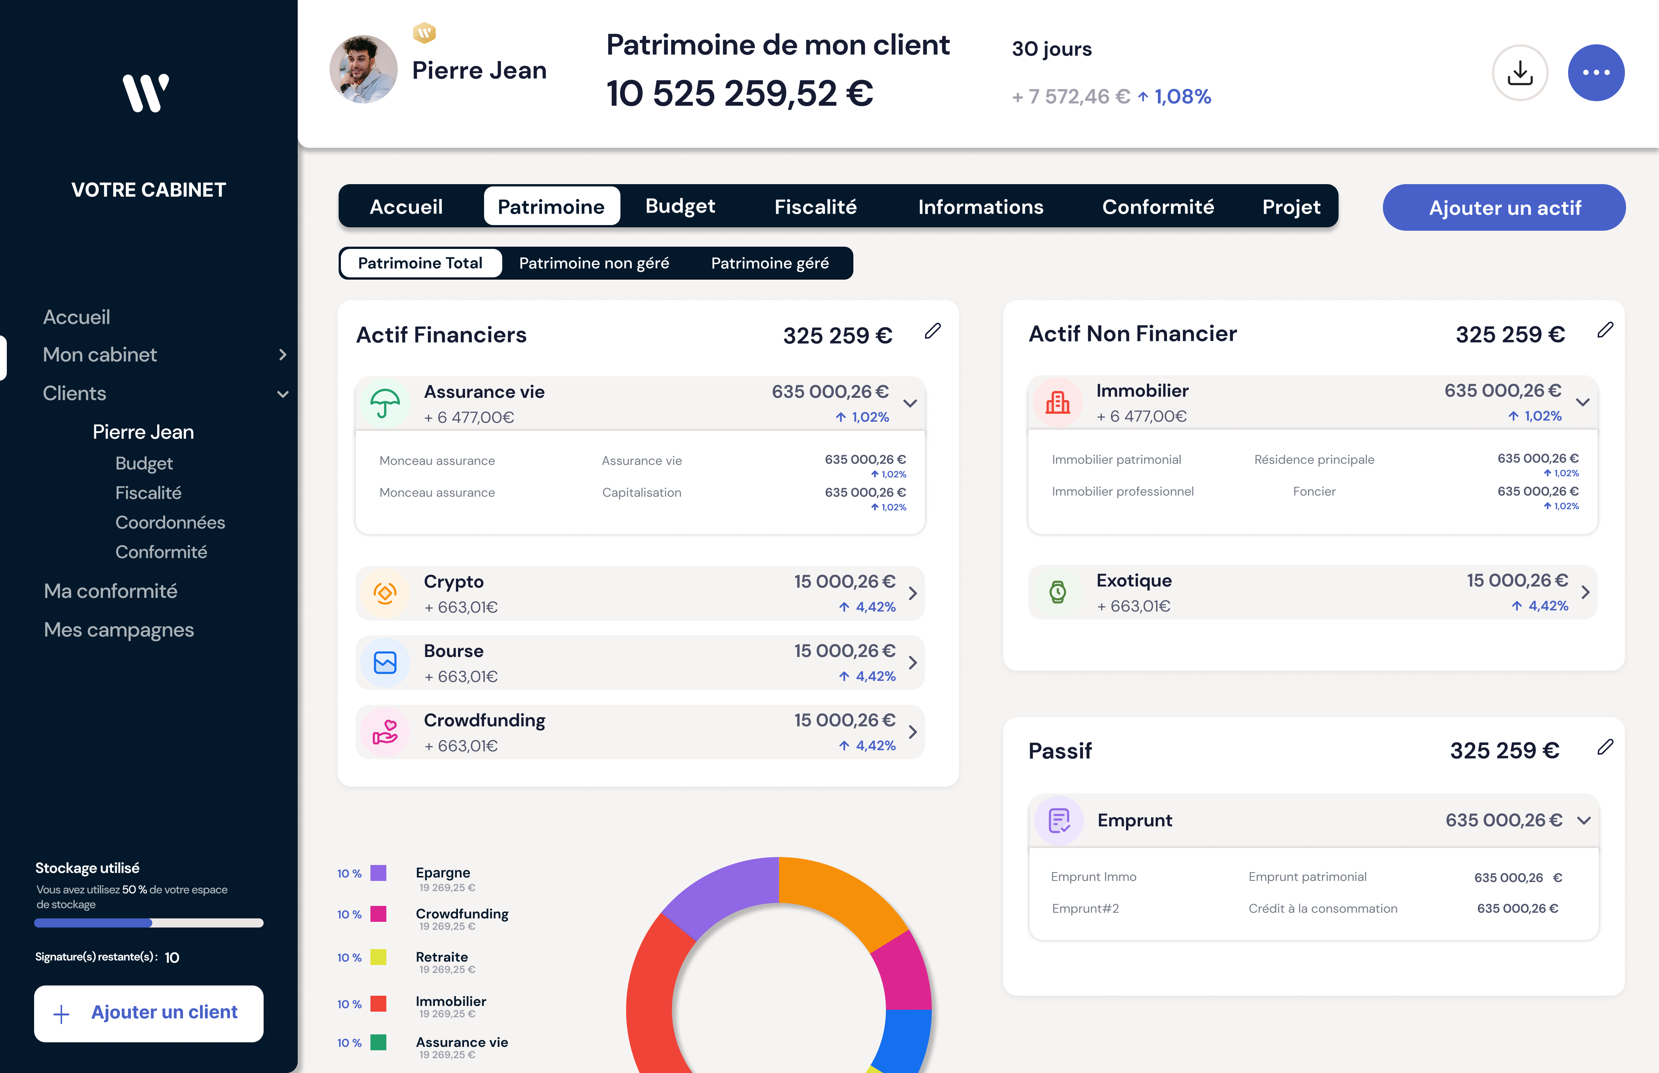This screenshot has width=1659, height=1073.
Task: Expand the Bourse row chevron
Action: tap(913, 663)
